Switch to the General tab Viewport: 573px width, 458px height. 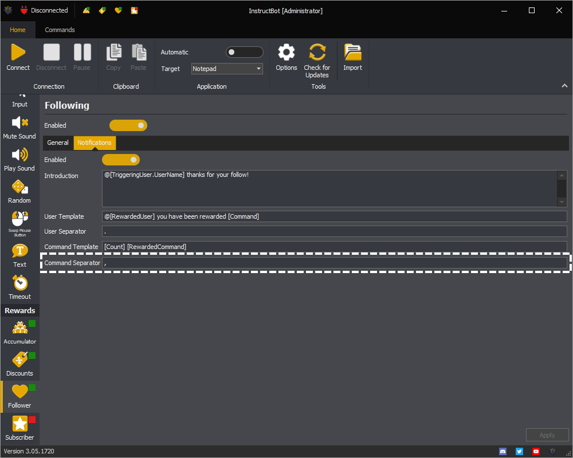click(58, 143)
